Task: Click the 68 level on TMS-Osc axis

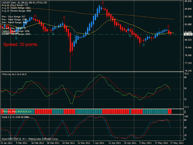Action: pyautogui.click(x=186, y=77)
